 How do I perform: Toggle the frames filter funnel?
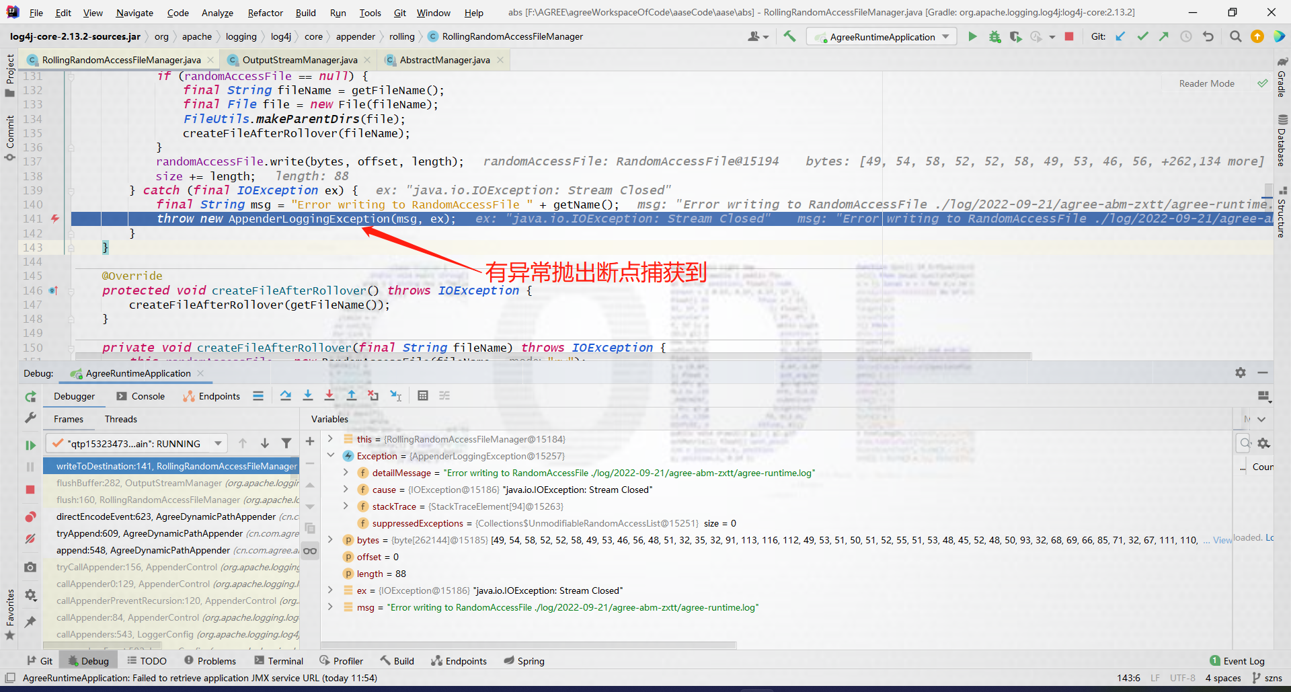pos(287,443)
